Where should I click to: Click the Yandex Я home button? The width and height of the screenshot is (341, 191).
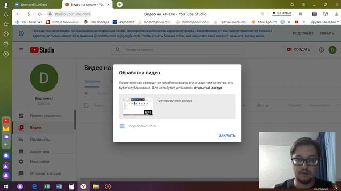(x=29, y=14)
